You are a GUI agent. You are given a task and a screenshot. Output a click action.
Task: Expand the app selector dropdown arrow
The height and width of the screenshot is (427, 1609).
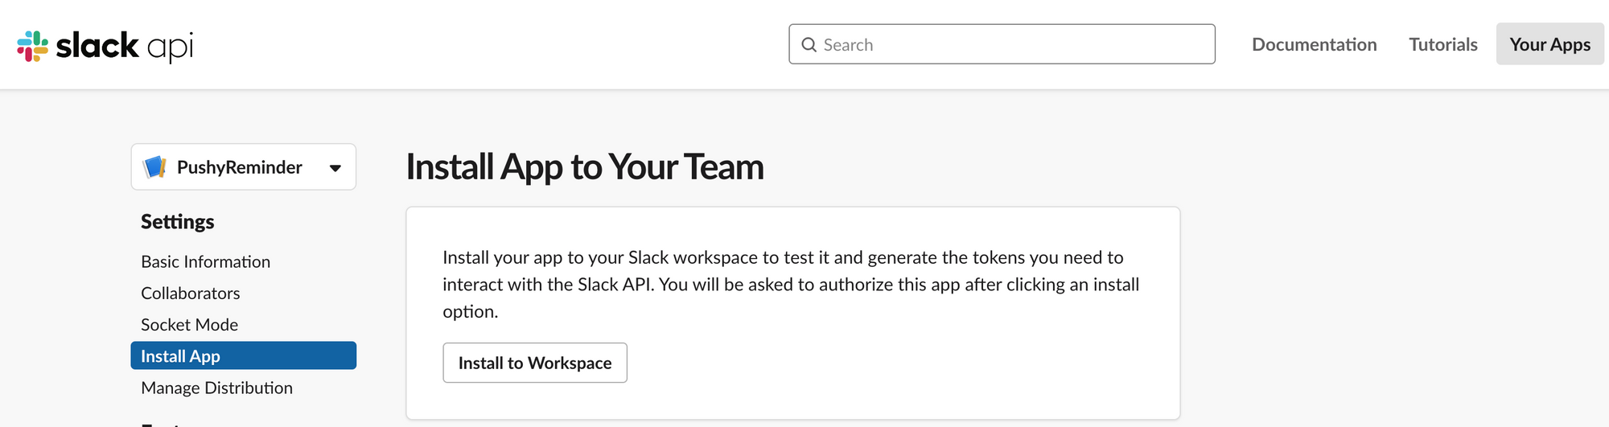335,168
